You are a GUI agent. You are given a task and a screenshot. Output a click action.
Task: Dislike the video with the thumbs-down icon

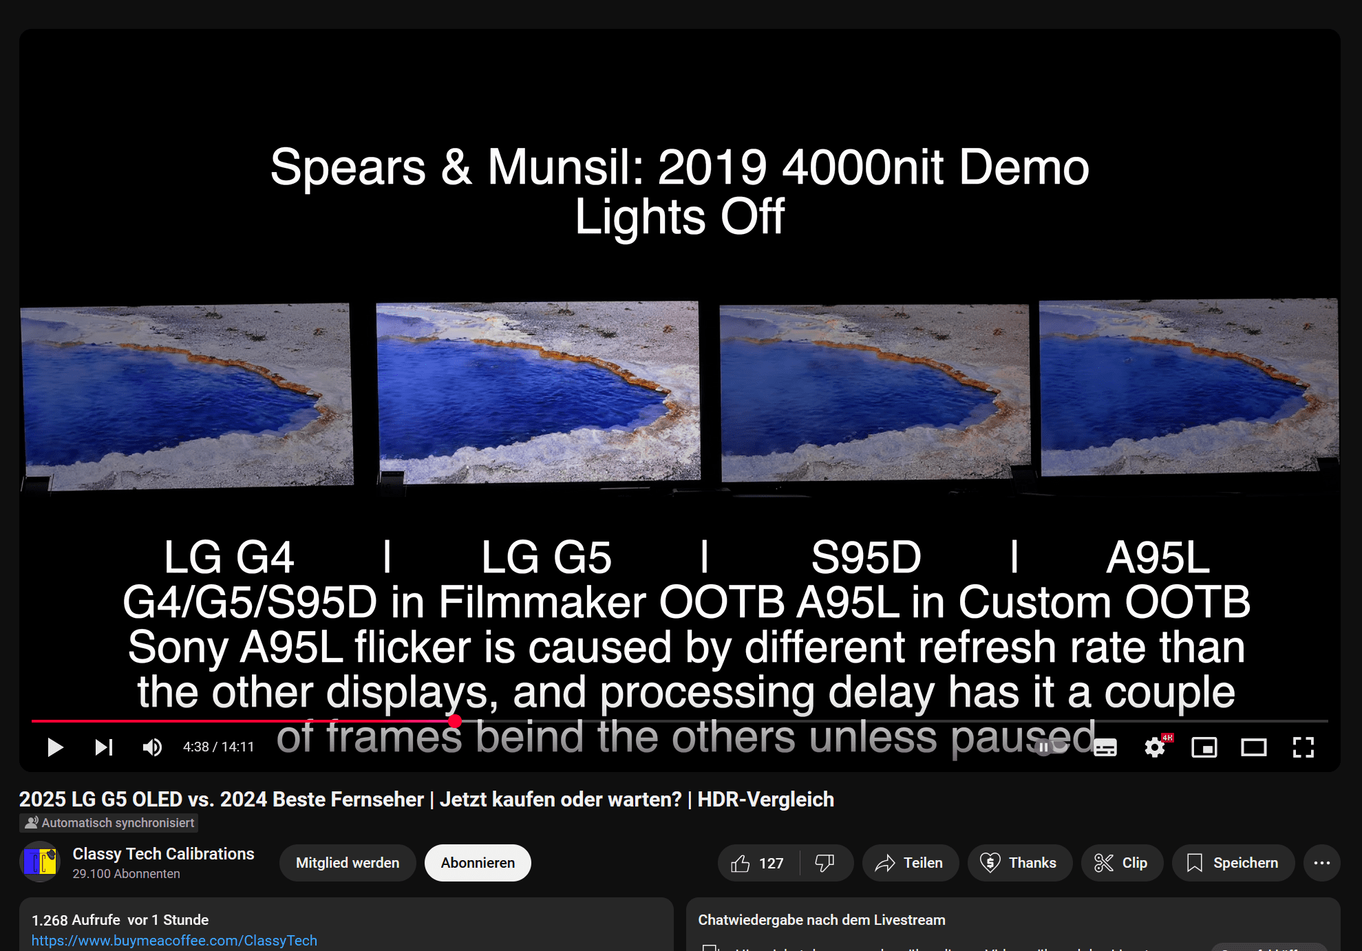[825, 863]
